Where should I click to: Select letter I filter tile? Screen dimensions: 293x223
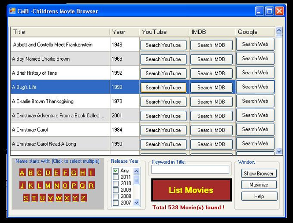coord(91,172)
